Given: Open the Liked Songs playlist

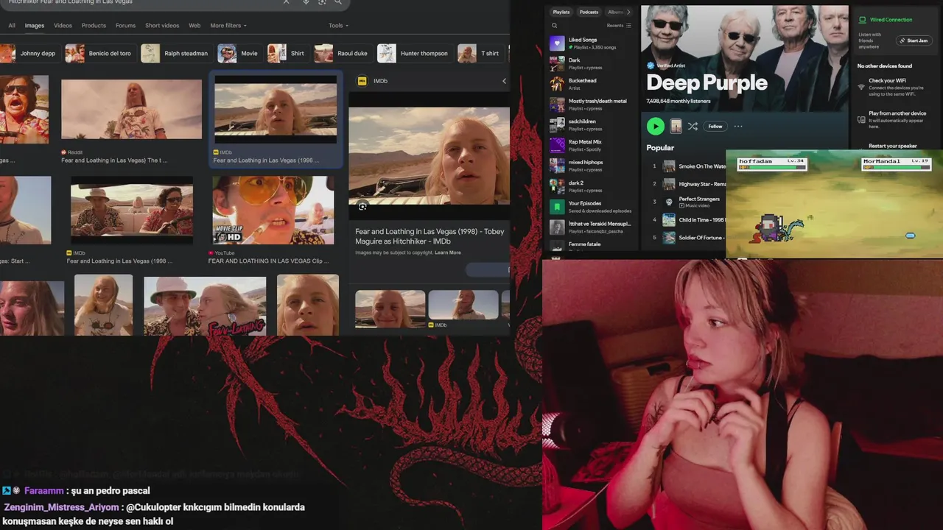Looking at the screenshot, I should [x=591, y=43].
